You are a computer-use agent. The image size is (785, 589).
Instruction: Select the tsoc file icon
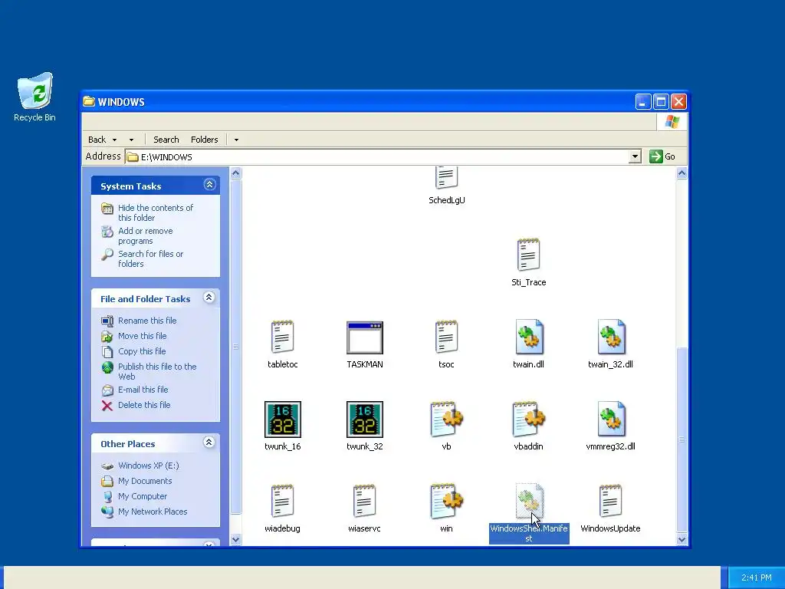446,337
